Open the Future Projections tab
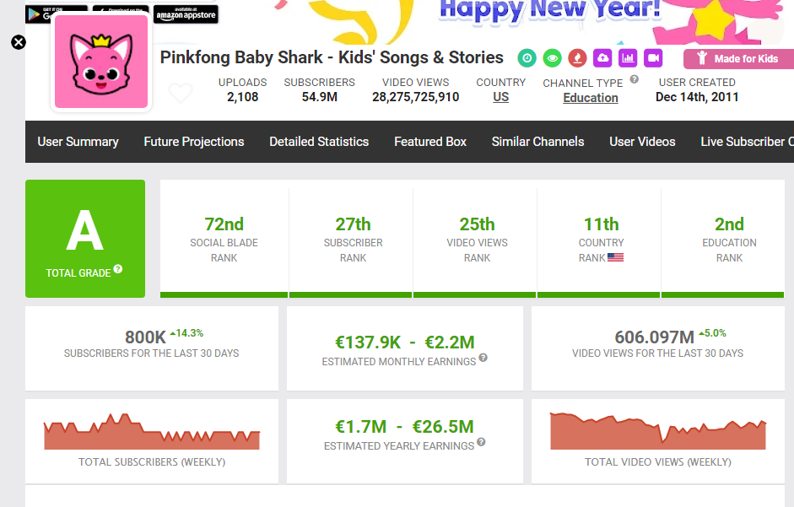Screen dimensions: 794x507 tap(194, 142)
